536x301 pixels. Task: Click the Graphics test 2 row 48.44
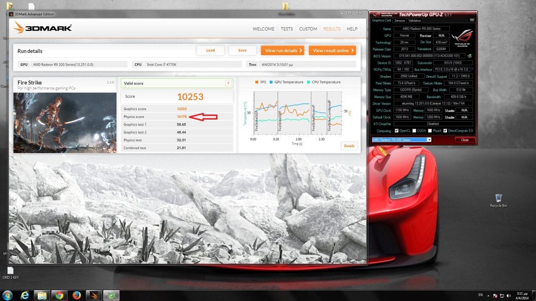pos(177,132)
